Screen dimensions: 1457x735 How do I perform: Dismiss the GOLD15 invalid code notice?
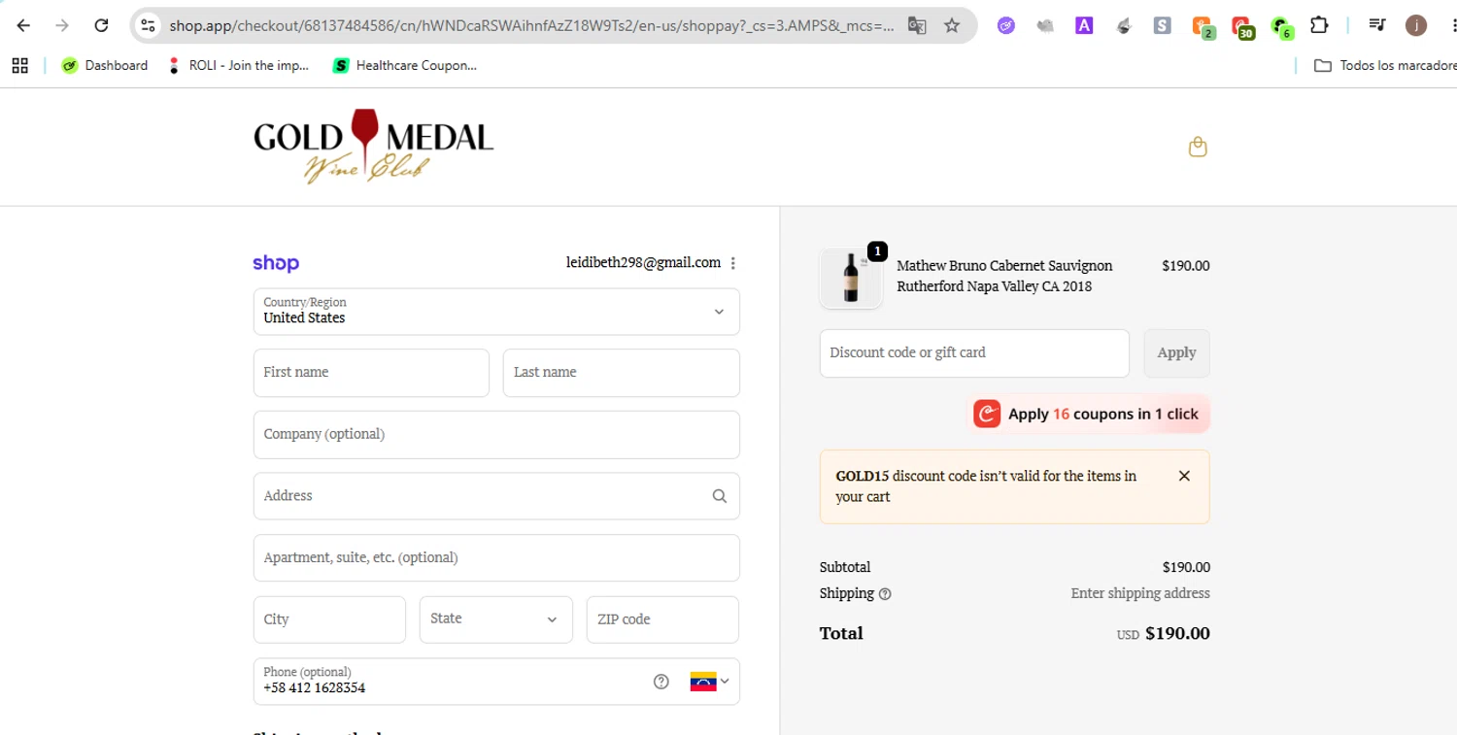1184,476
